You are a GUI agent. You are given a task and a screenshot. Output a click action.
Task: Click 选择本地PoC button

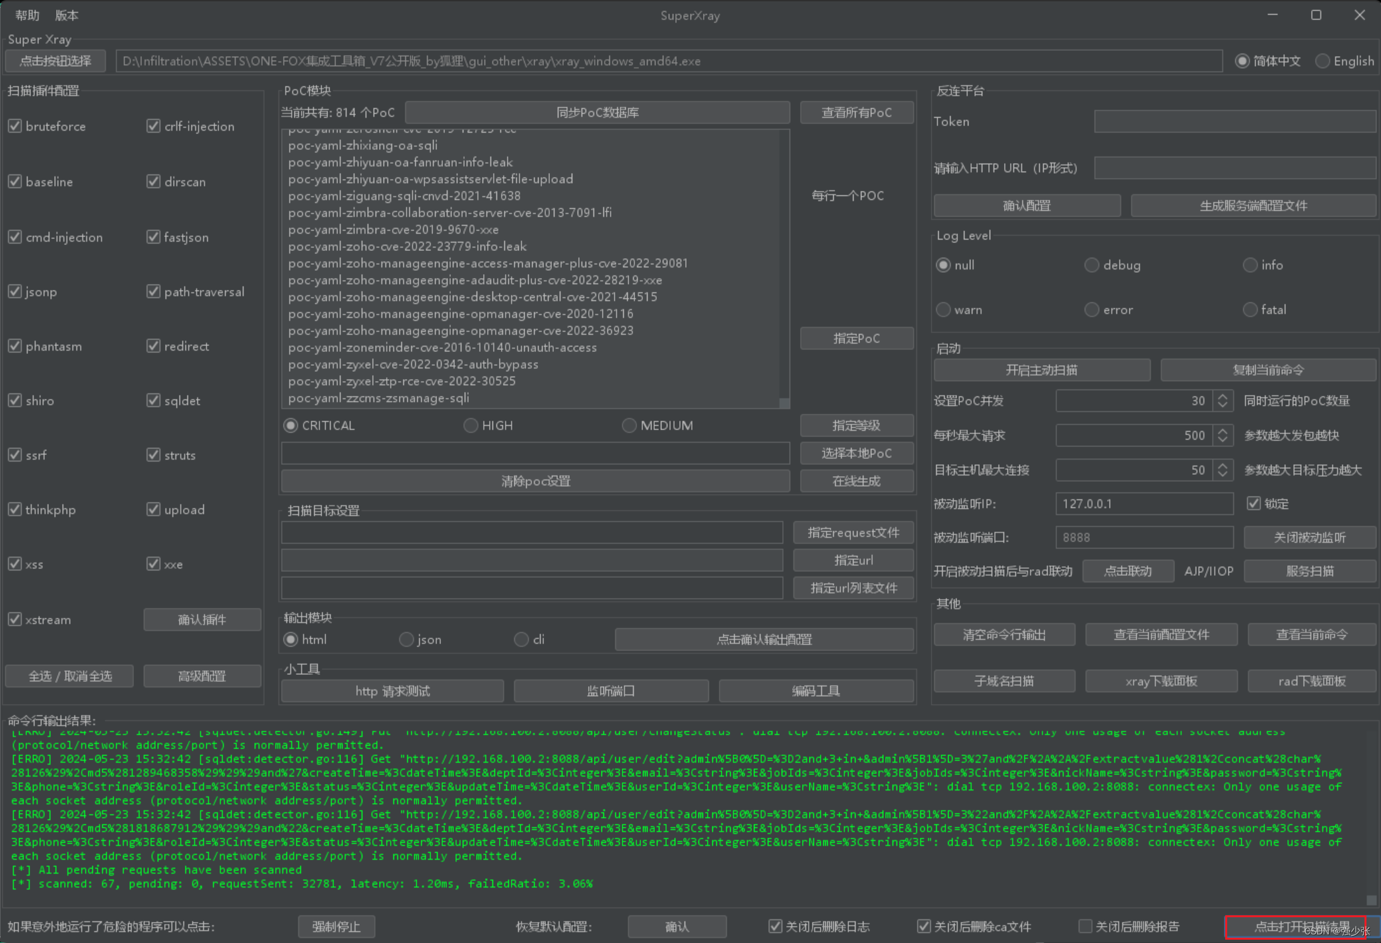coord(857,453)
